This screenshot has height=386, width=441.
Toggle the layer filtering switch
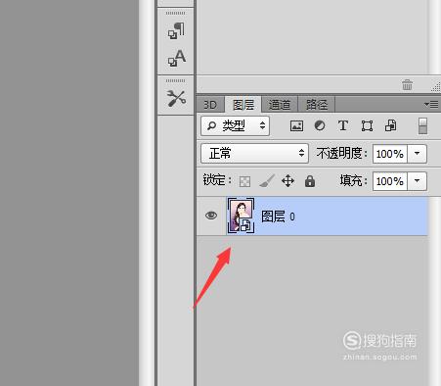(422, 126)
